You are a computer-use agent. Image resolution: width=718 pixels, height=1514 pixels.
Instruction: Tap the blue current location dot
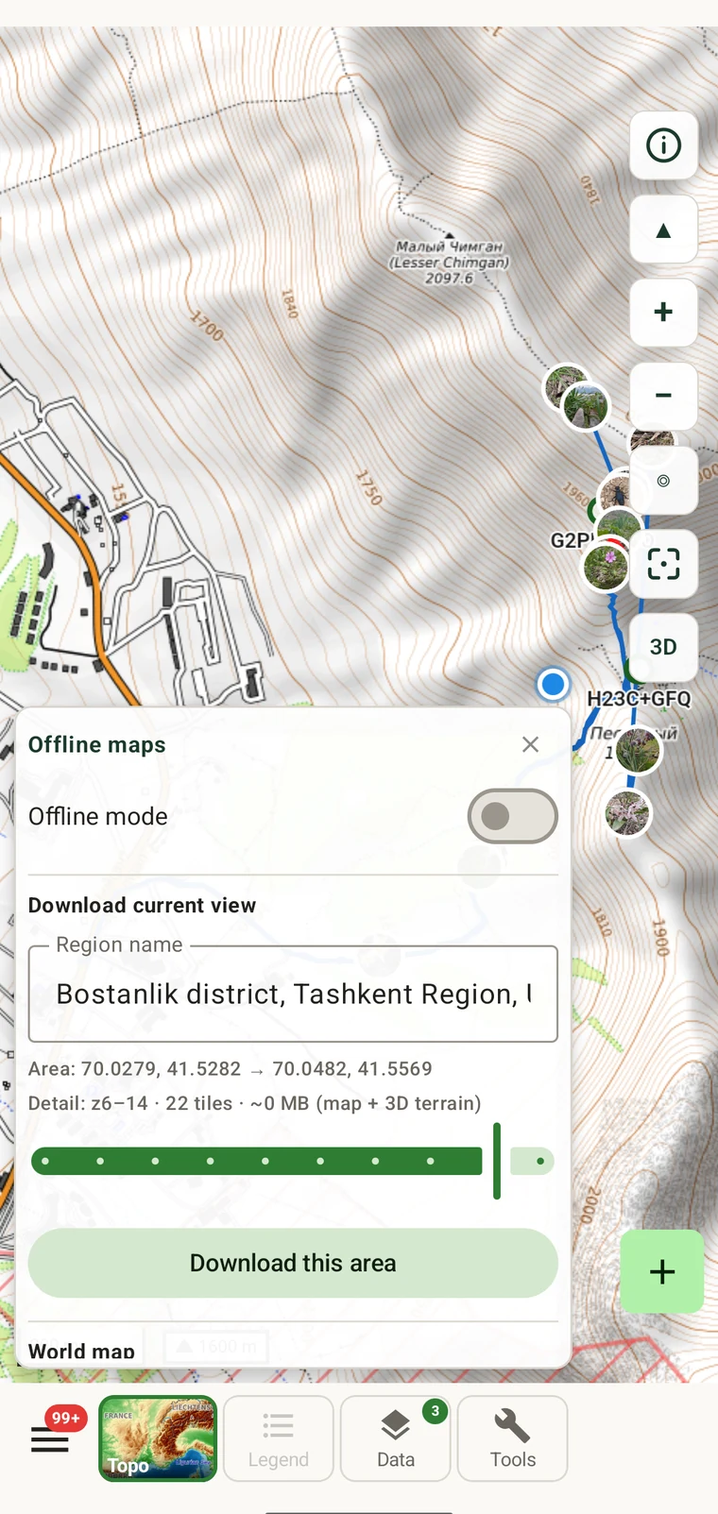pyautogui.click(x=553, y=683)
